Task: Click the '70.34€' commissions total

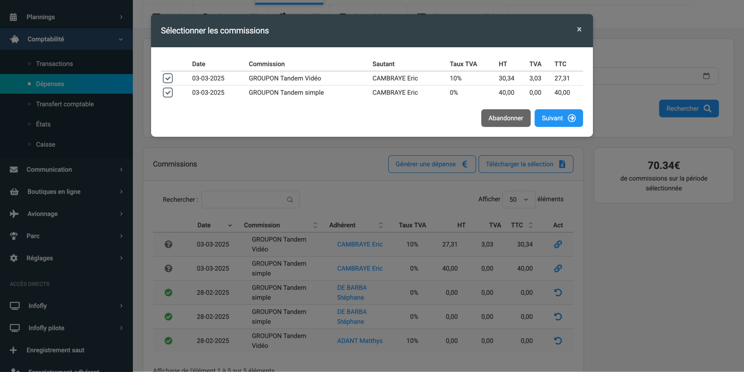Action: [664, 166]
